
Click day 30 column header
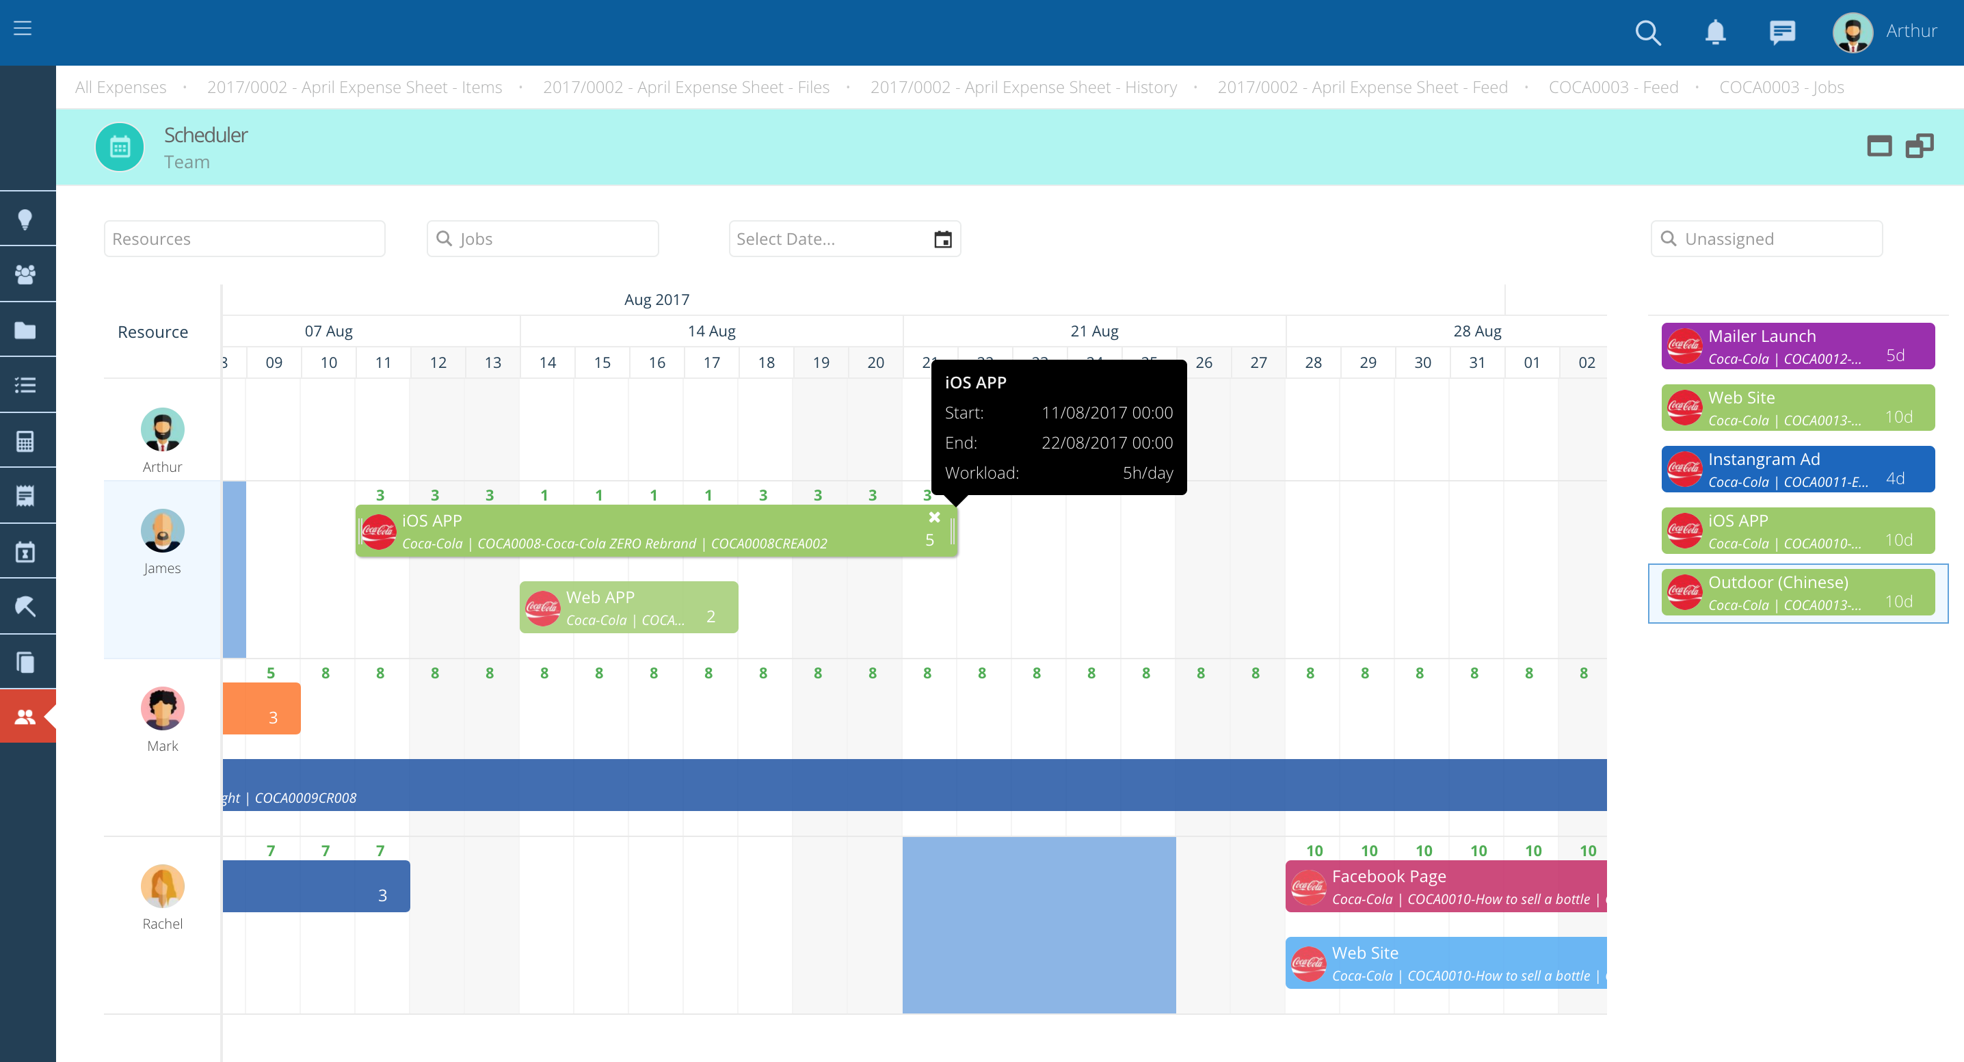1422,362
